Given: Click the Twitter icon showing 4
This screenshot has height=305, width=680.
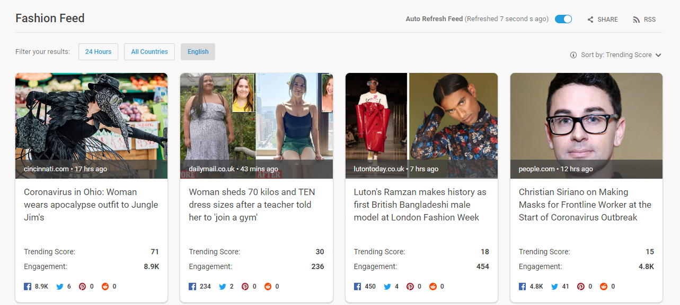Looking at the screenshot, I should pos(387,286).
